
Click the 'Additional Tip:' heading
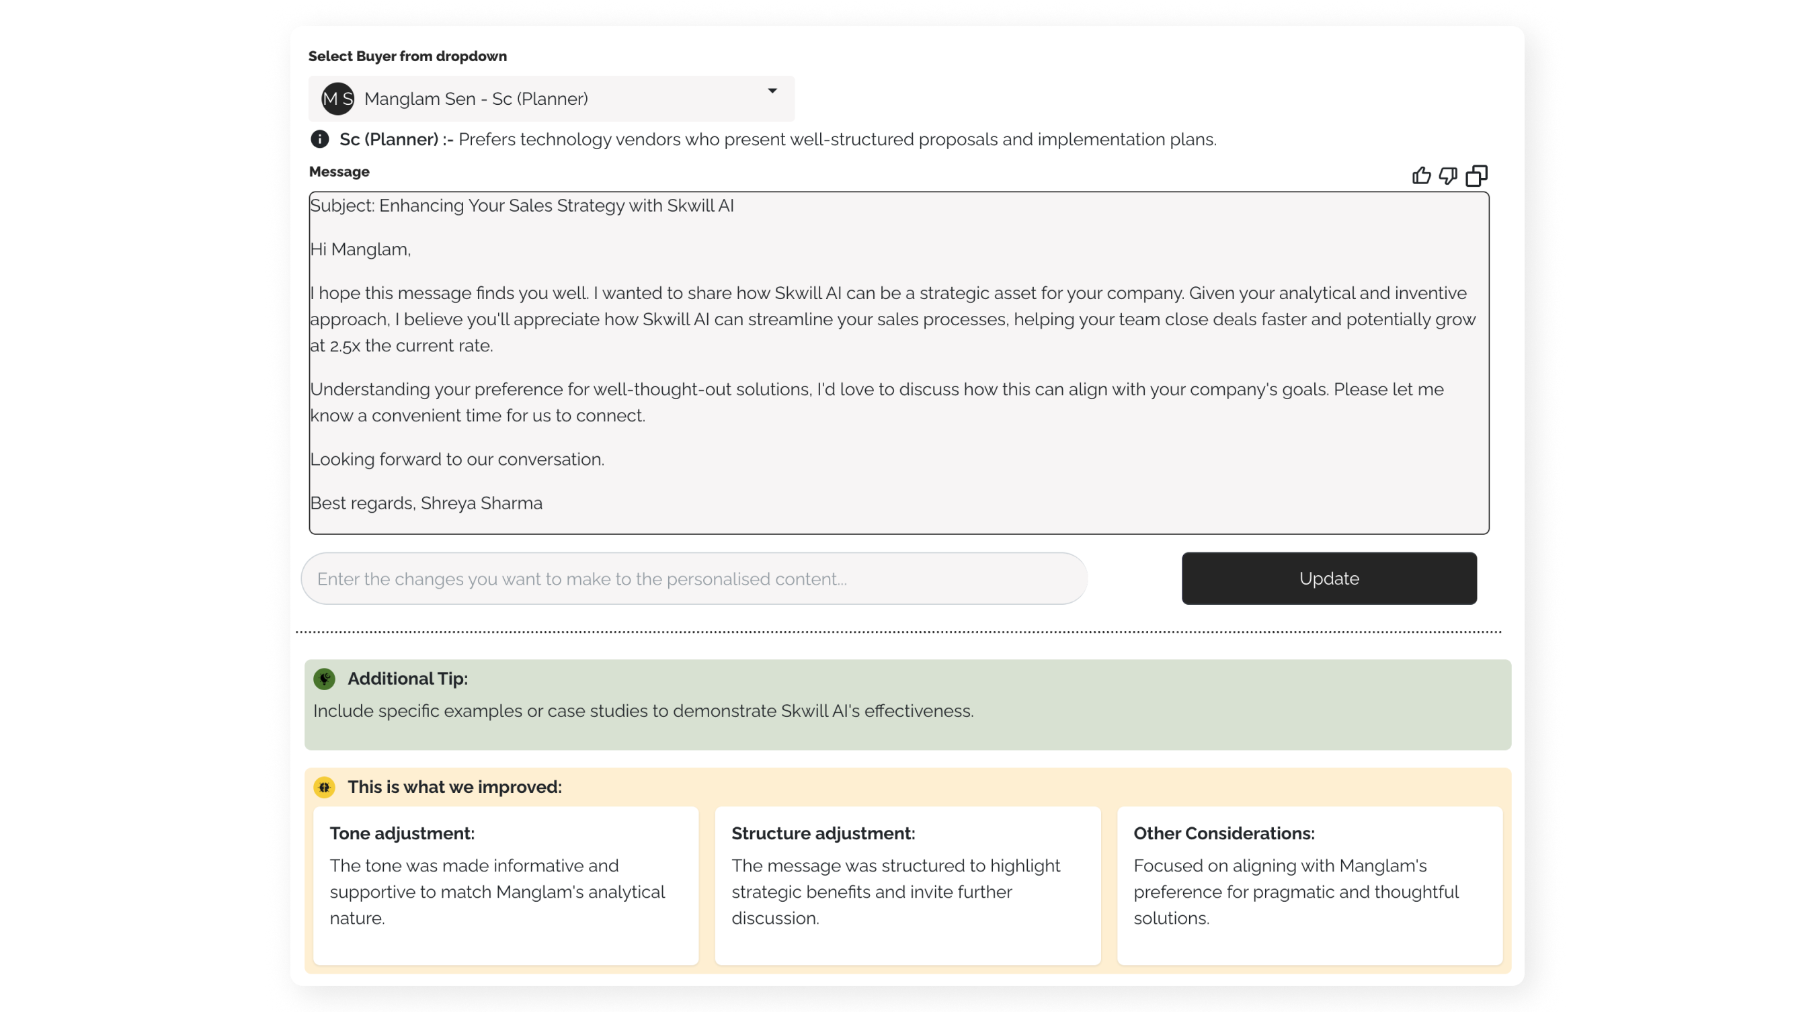point(407,678)
